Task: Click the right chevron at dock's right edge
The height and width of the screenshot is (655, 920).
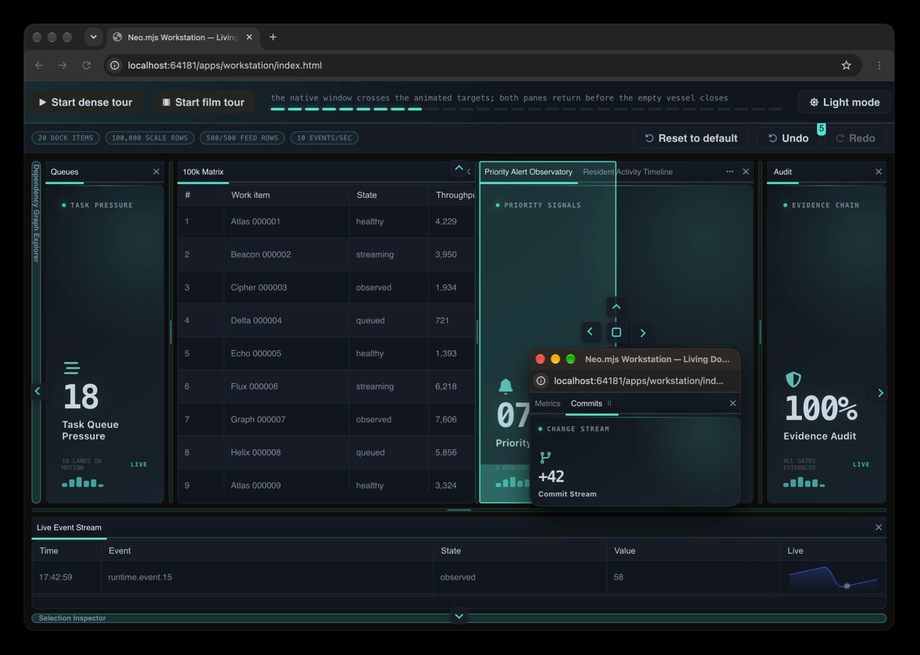Action: point(880,392)
